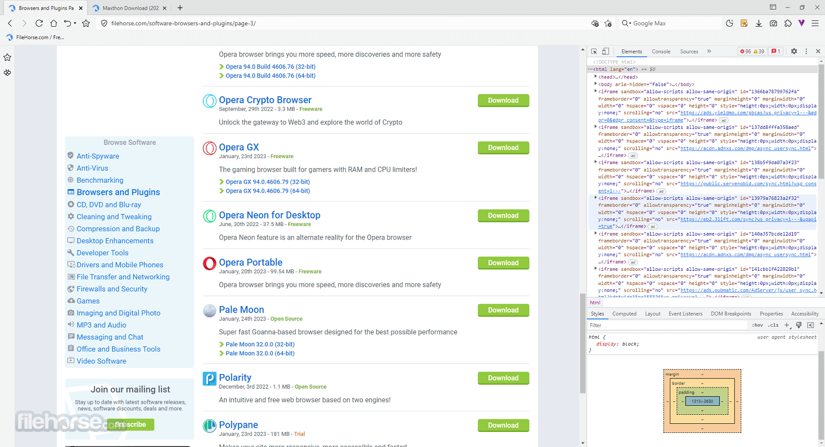Toggle the device toolbar in DevTools
This screenshot has width=825, height=447.
pyautogui.click(x=606, y=51)
